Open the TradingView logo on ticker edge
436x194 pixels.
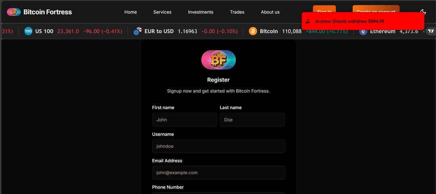tap(431, 31)
